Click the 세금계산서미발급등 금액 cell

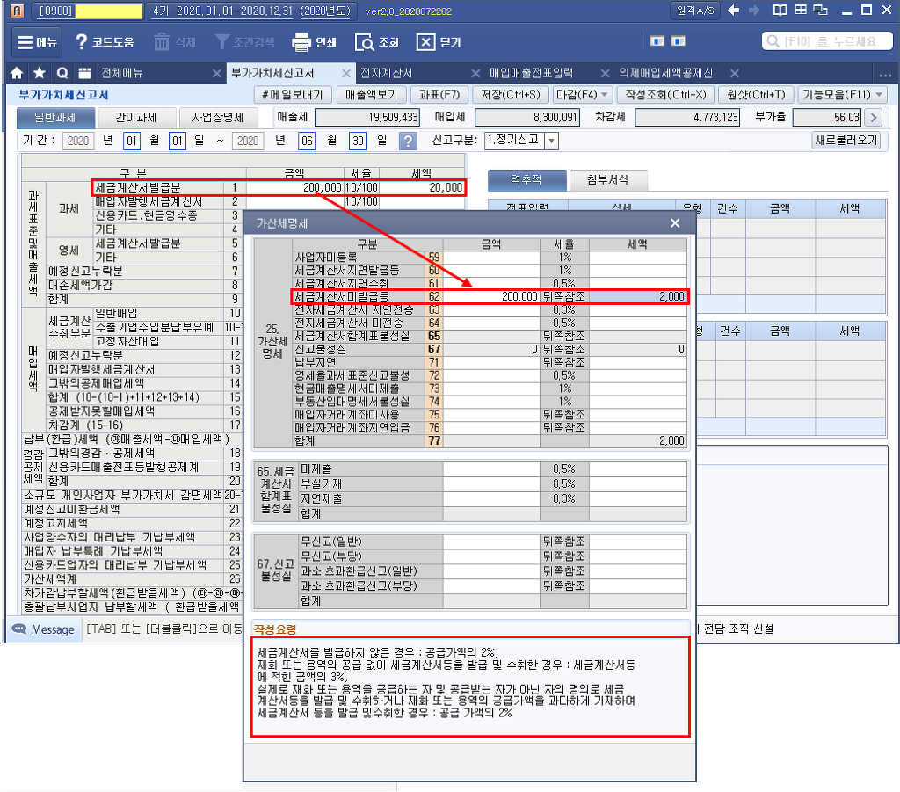(x=491, y=297)
